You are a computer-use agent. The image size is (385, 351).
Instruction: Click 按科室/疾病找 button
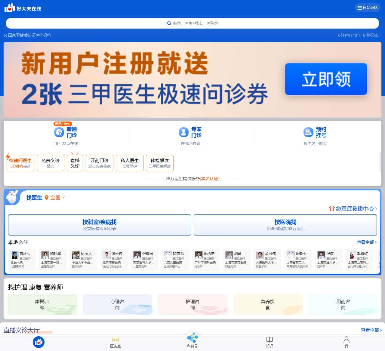[x=100, y=225]
